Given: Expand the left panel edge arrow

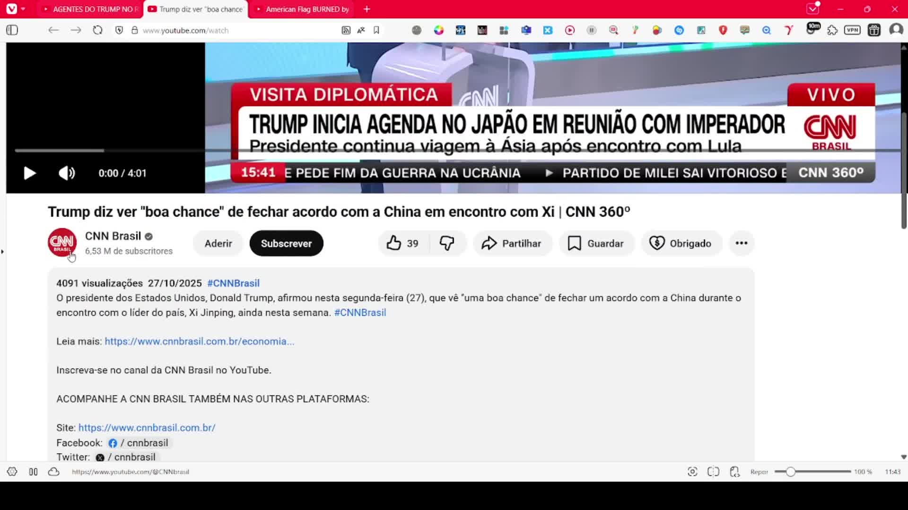Looking at the screenshot, I should coord(2,252).
